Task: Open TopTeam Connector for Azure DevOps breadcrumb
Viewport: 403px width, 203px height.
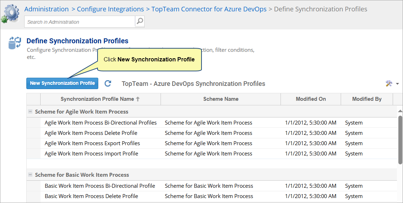Action: click(209, 9)
